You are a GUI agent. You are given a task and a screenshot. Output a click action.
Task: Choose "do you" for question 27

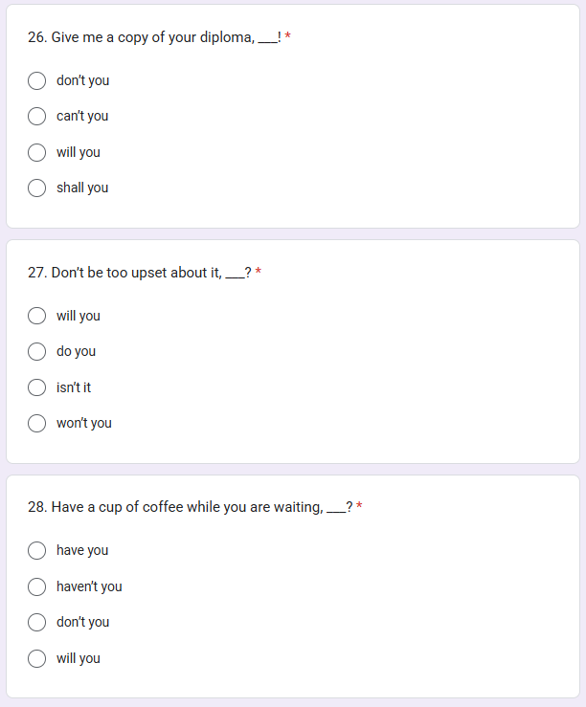click(x=36, y=352)
